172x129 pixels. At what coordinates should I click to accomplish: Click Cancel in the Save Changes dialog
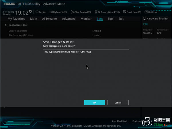coord(118,103)
